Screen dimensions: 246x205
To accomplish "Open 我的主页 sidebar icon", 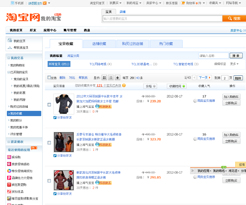I will pos(10,40).
